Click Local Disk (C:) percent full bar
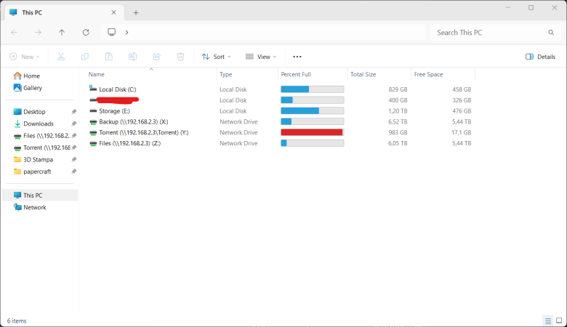Viewport: 567px width, 327px height. click(313, 89)
